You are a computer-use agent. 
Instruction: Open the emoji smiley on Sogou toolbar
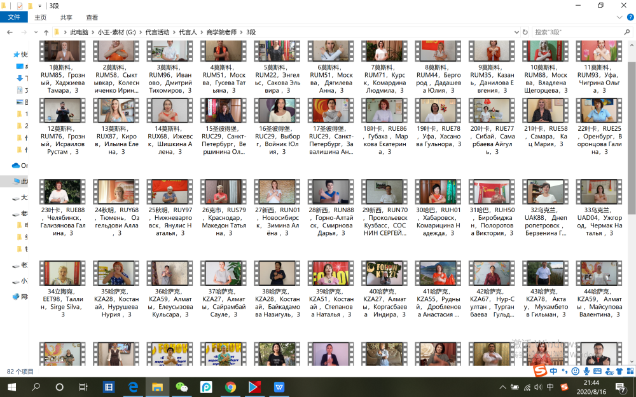click(x=575, y=371)
